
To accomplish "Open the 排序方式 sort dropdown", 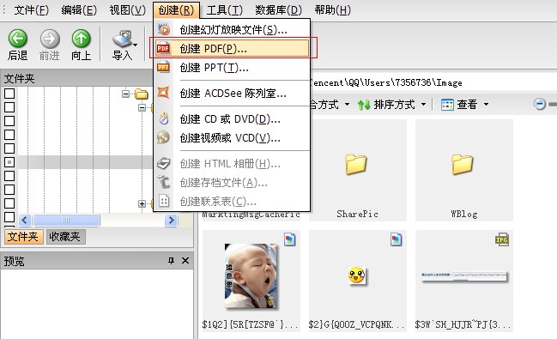I will click(392, 105).
